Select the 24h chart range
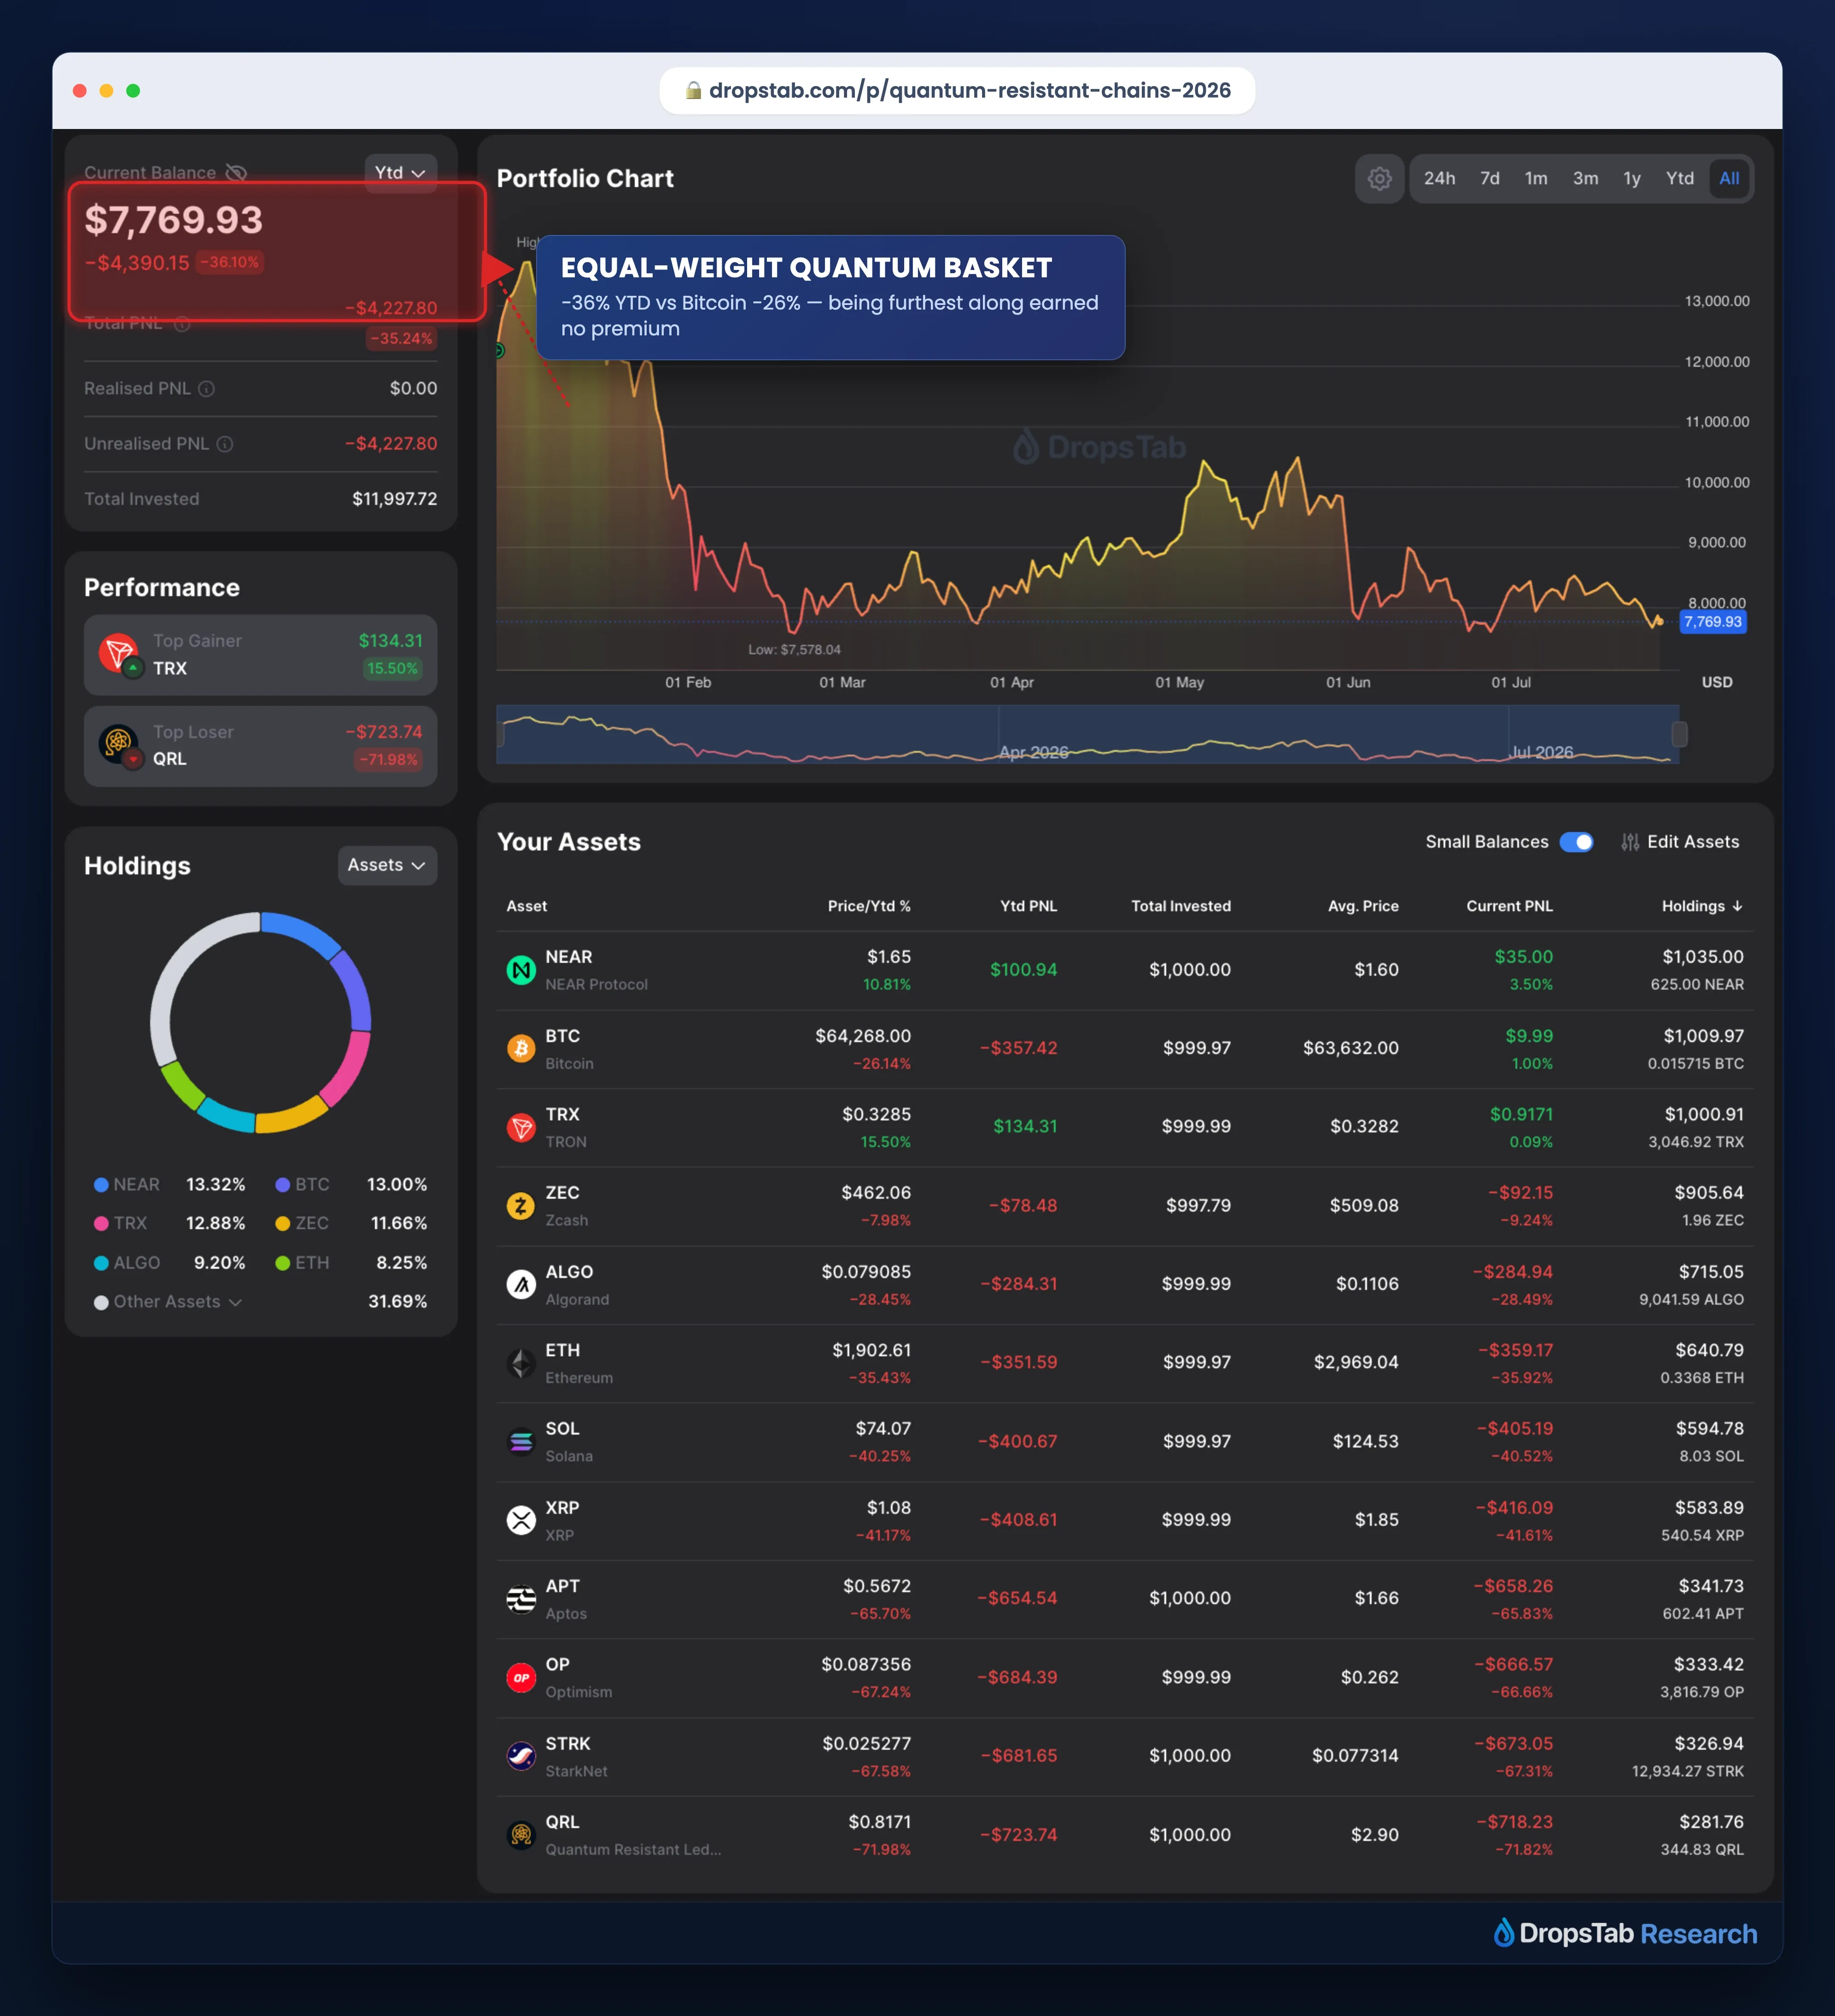 (x=1439, y=179)
